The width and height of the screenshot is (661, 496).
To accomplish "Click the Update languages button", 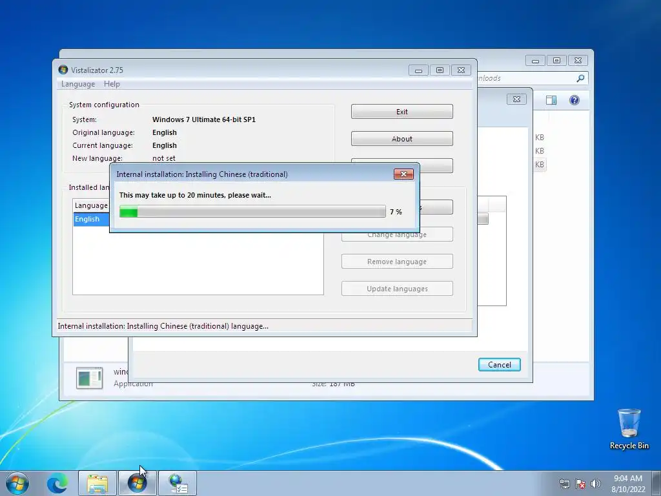I will click(397, 289).
